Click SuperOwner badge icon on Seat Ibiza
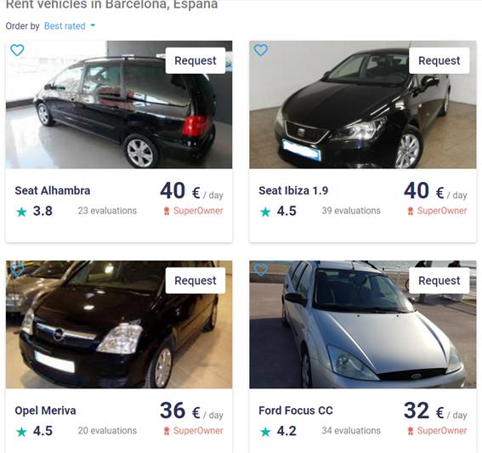 coord(411,211)
